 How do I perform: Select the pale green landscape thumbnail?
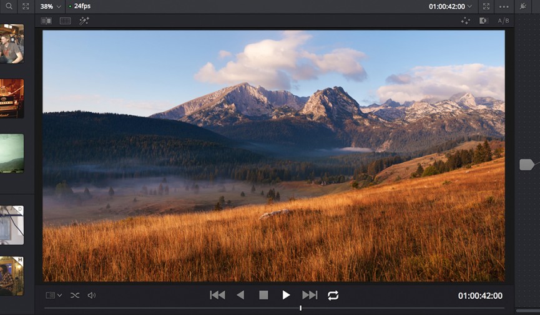click(12, 153)
